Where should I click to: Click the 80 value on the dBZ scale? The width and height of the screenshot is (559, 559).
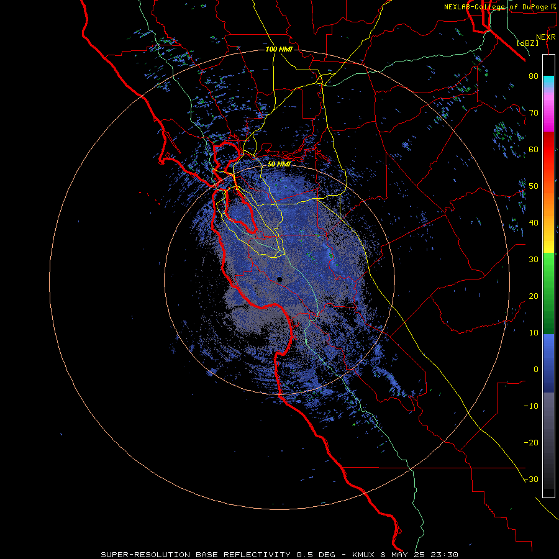click(534, 76)
